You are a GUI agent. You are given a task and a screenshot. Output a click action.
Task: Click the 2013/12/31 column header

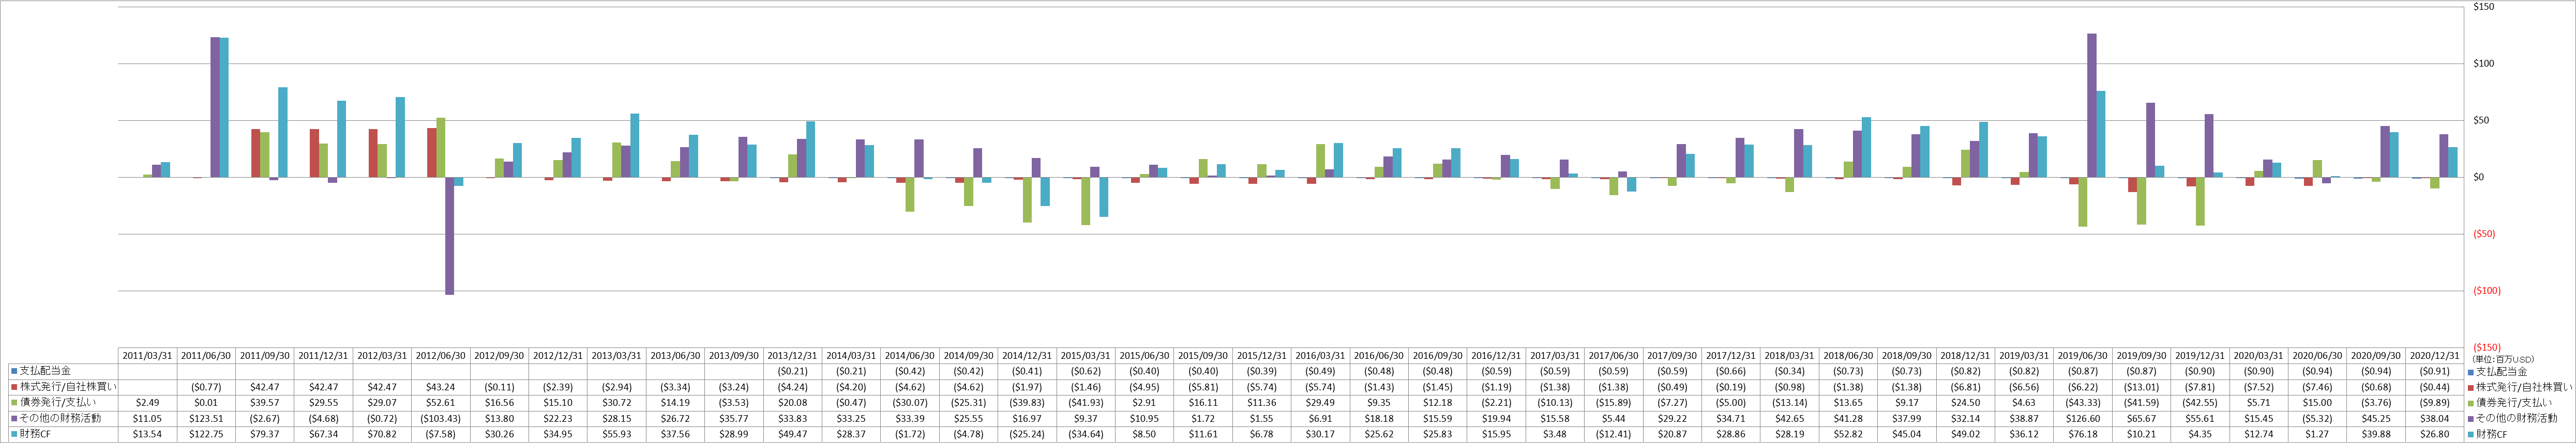pos(792,355)
